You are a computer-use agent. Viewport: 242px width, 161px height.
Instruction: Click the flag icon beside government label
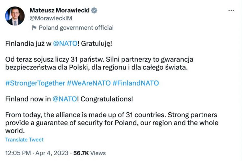(34, 28)
